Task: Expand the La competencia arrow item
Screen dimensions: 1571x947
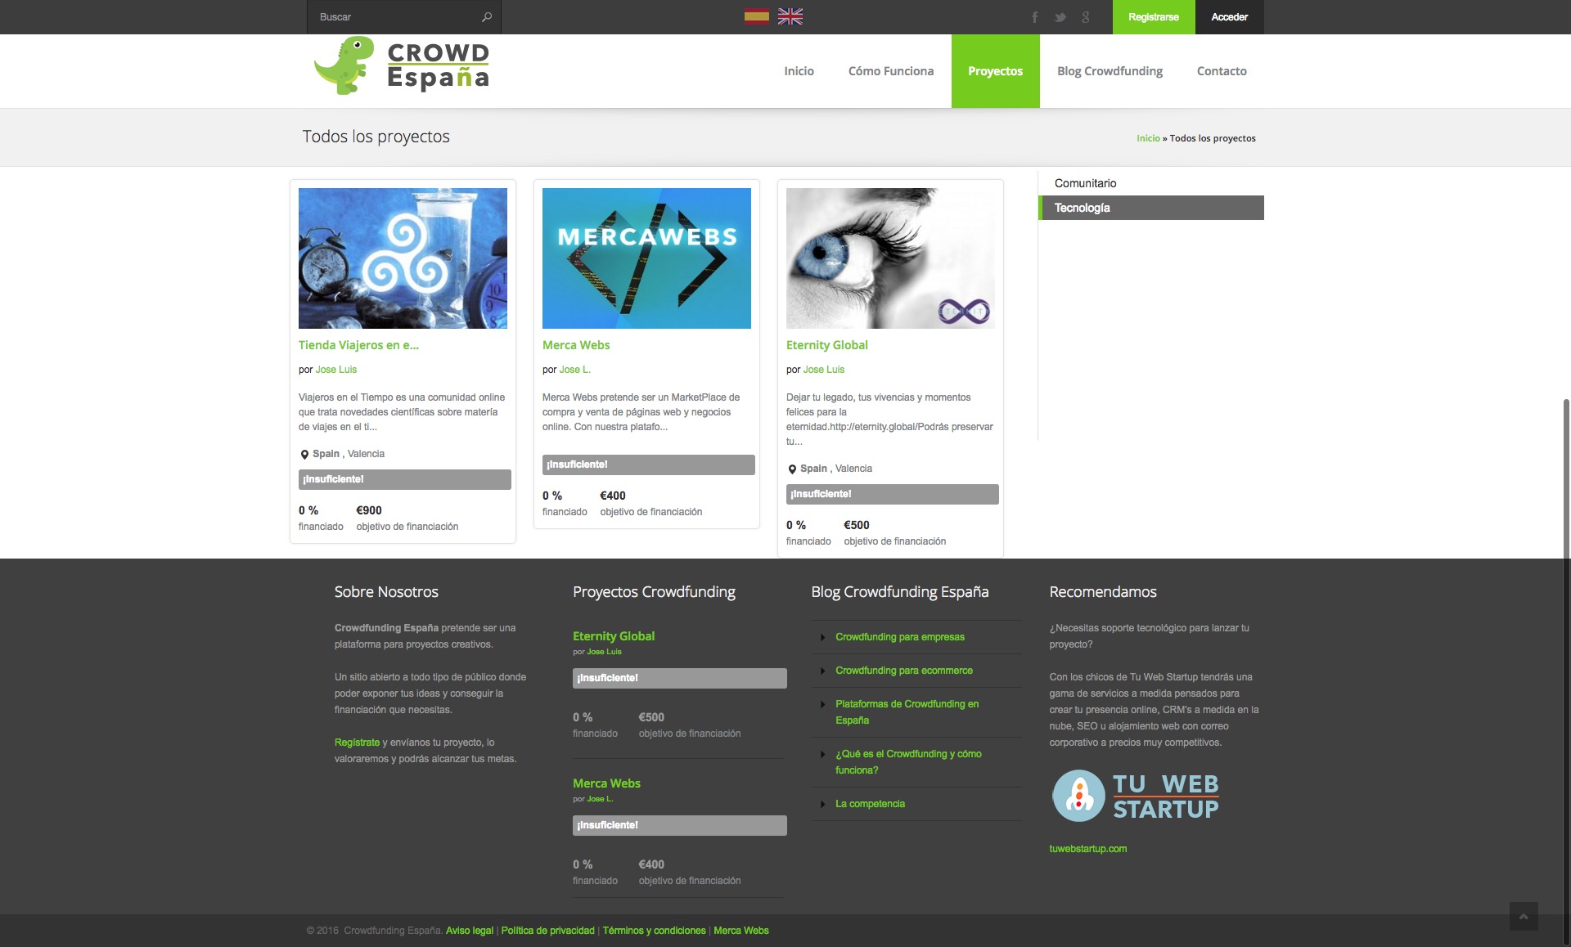Action: 822,804
